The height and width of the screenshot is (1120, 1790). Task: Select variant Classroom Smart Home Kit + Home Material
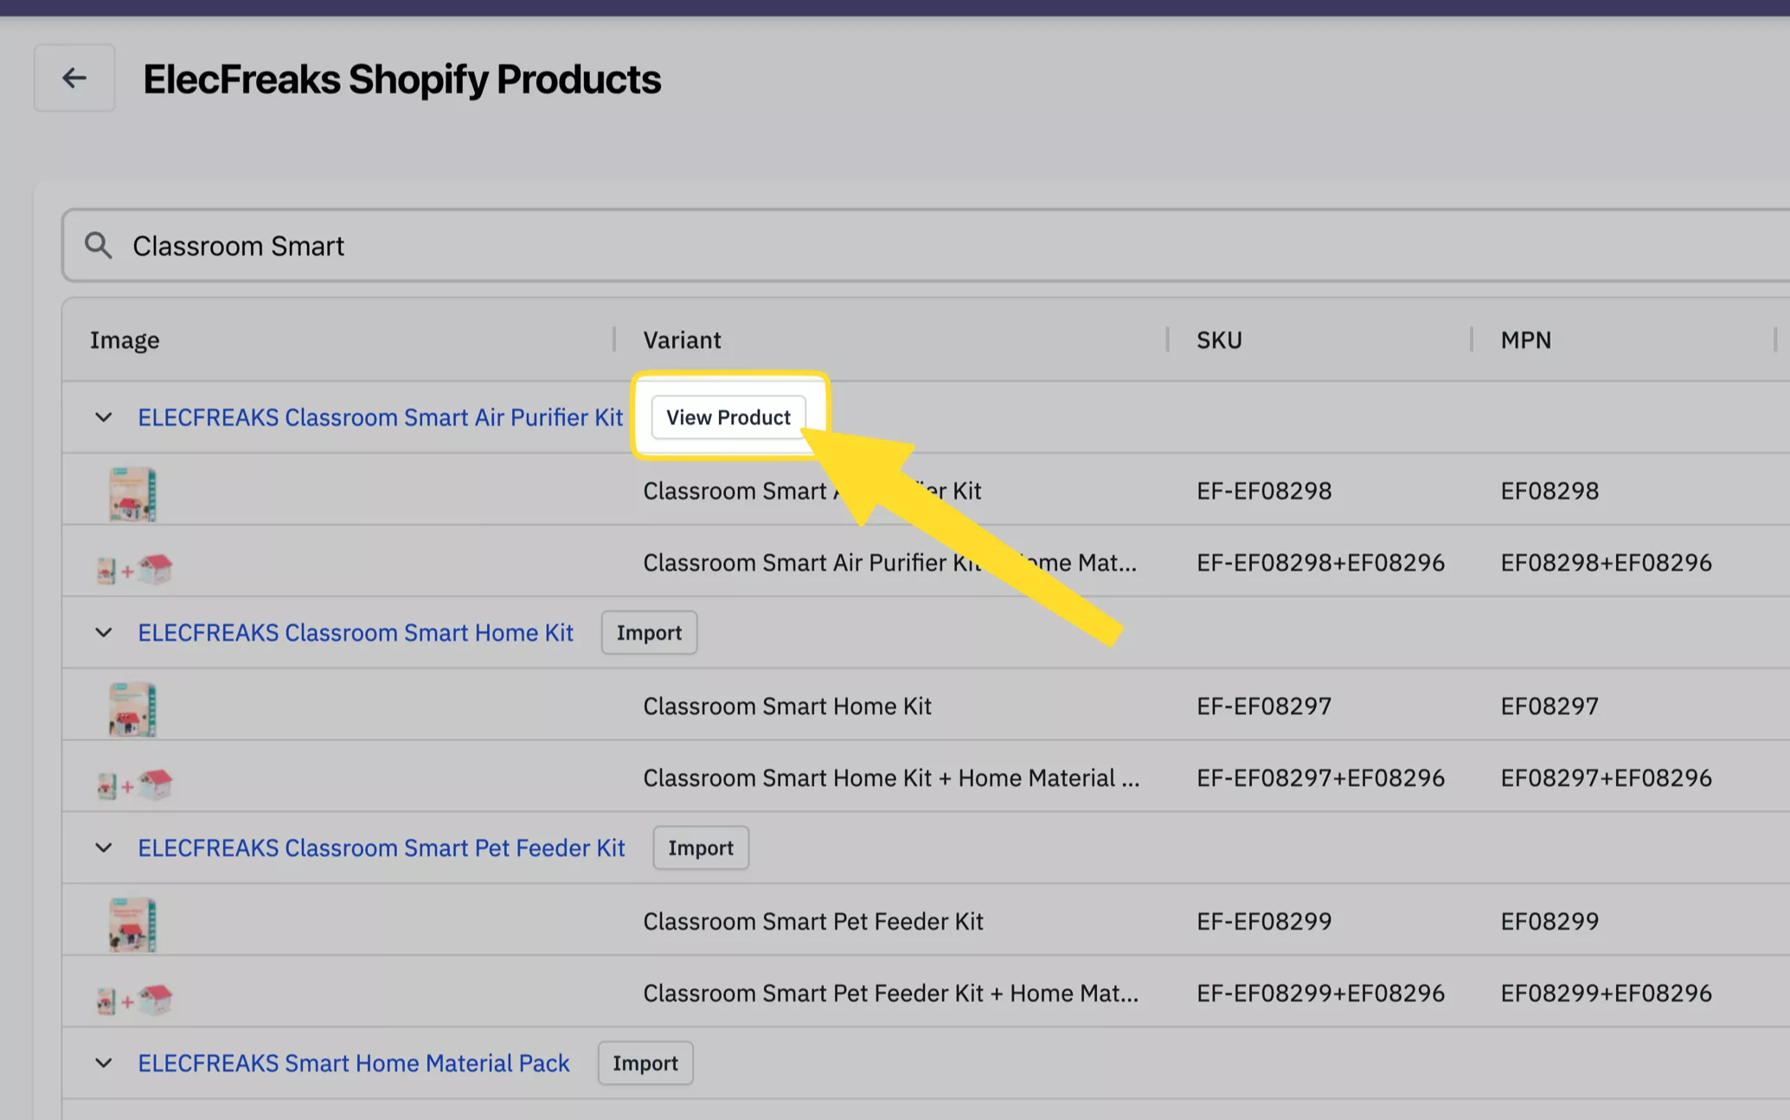pos(891,778)
